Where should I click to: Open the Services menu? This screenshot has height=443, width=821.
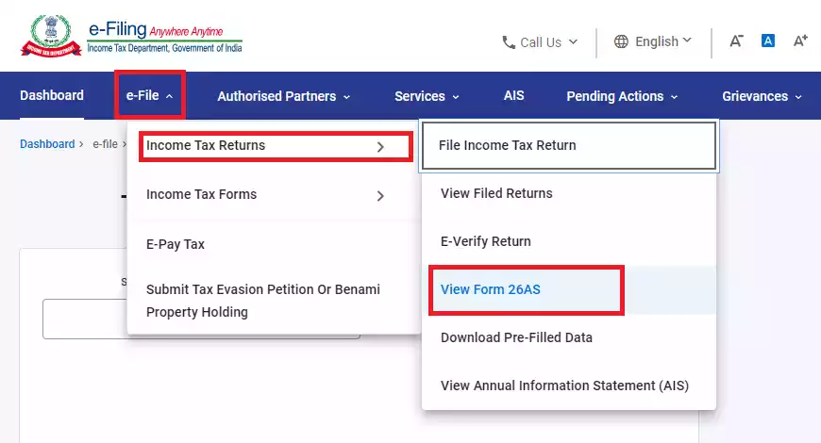coord(427,96)
